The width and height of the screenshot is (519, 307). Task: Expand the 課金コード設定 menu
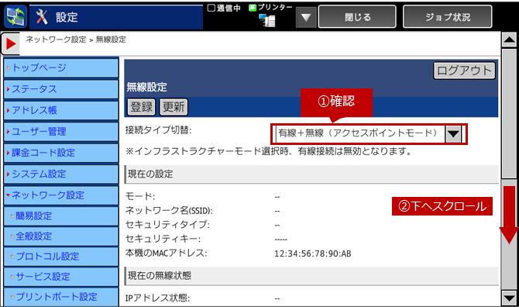(61, 153)
